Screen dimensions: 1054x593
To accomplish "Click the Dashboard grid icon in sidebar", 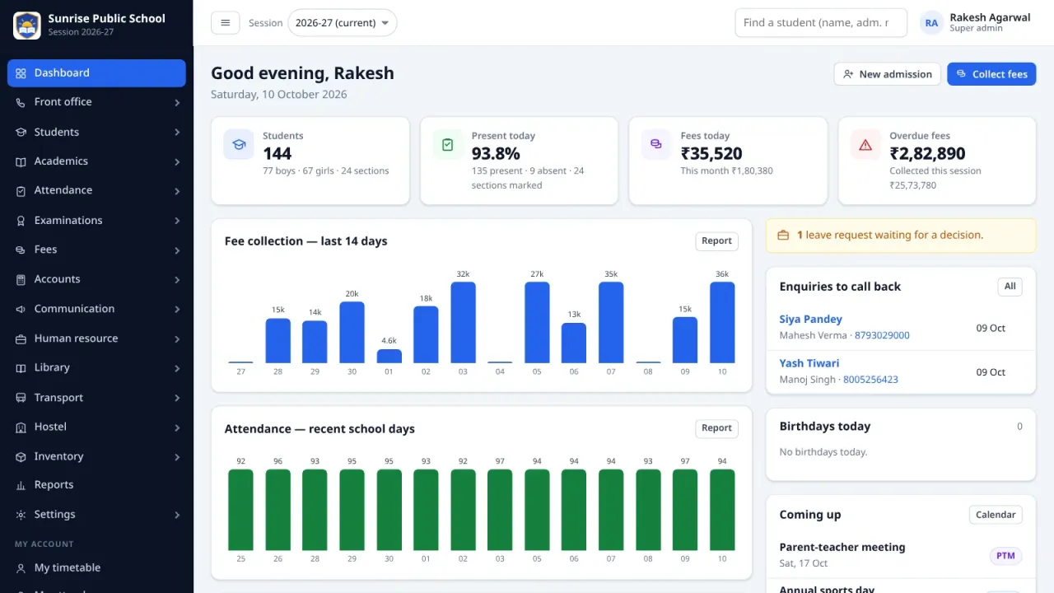I will 21,73.
